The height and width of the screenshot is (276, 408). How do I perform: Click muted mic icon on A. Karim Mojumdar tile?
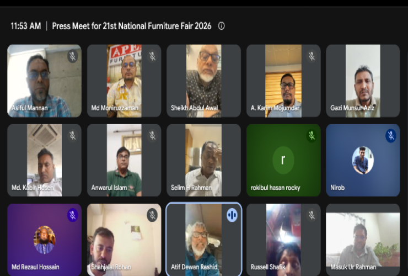(x=312, y=56)
